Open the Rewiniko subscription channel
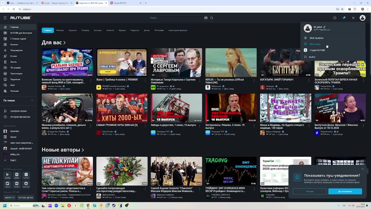This screenshot has width=371, height=209. click(x=14, y=131)
